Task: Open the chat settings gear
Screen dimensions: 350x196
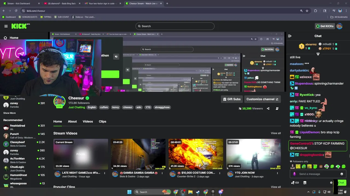Action: (x=331, y=183)
